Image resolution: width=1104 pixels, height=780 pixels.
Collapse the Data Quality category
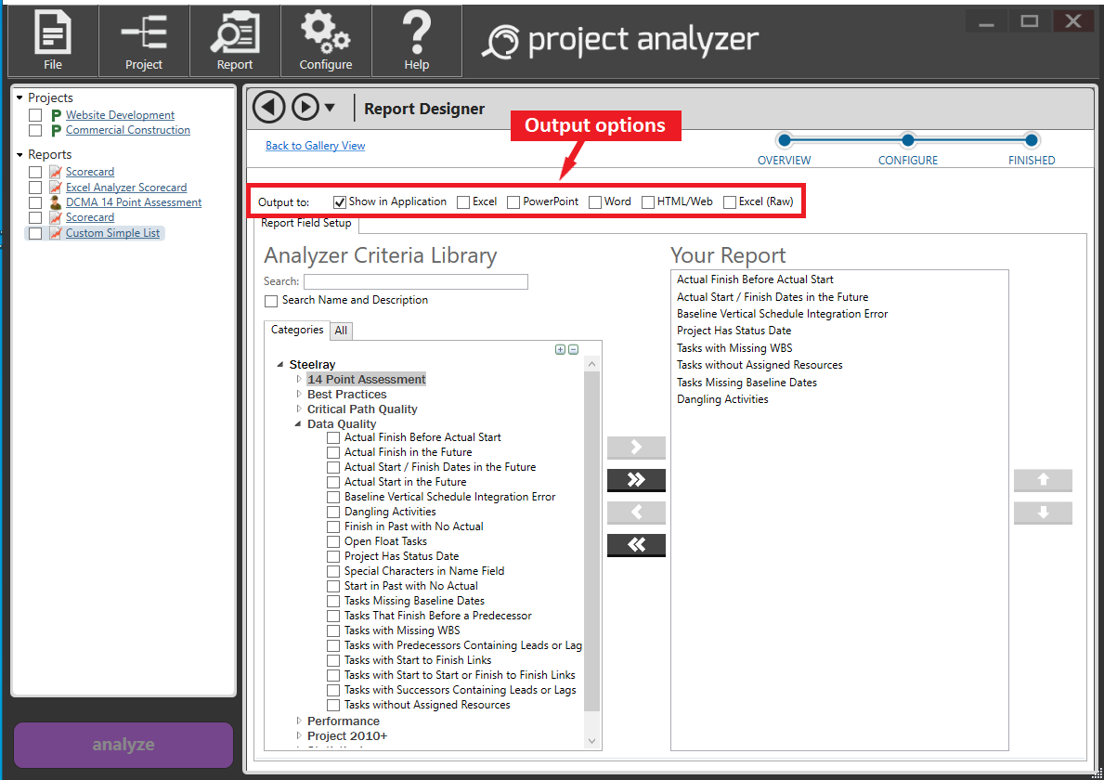tap(299, 424)
